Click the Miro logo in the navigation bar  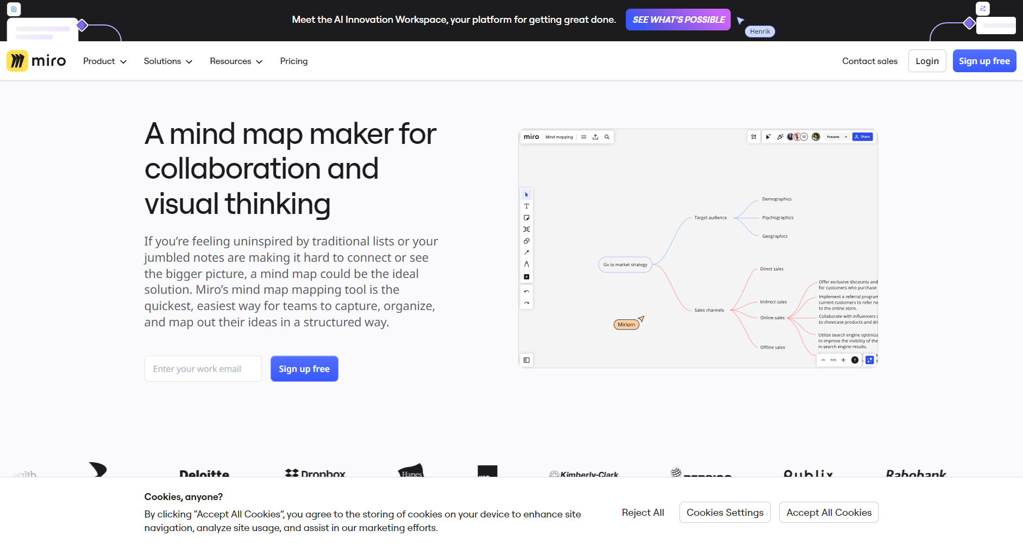(36, 61)
